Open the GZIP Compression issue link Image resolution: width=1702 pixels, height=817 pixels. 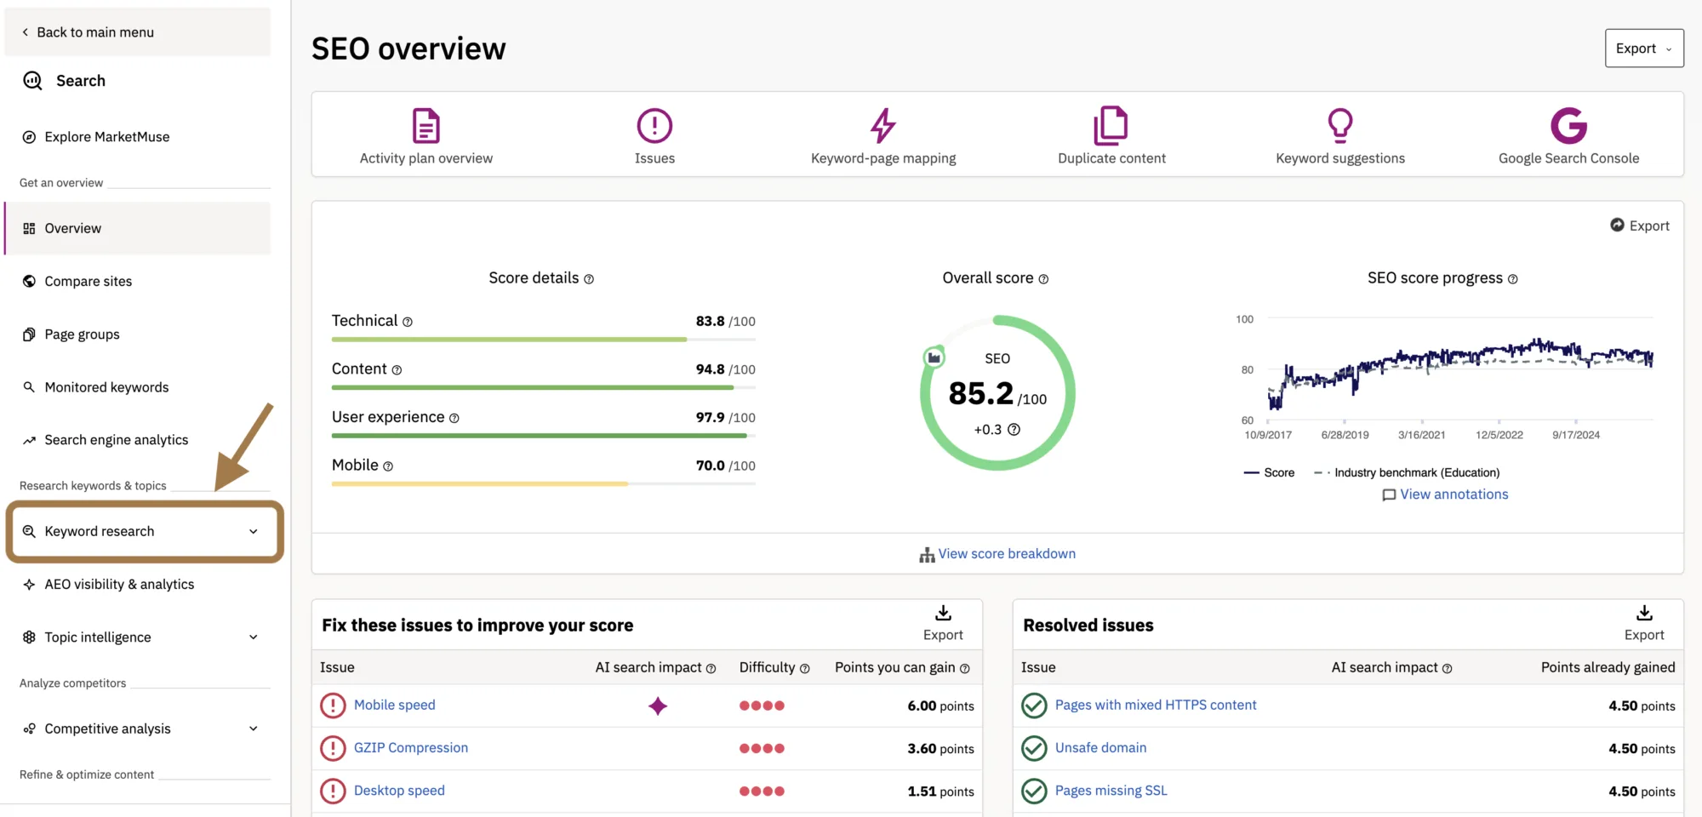coord(411,748)
